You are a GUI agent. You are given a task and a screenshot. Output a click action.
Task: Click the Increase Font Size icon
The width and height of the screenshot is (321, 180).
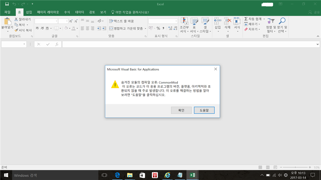point(71,21)
